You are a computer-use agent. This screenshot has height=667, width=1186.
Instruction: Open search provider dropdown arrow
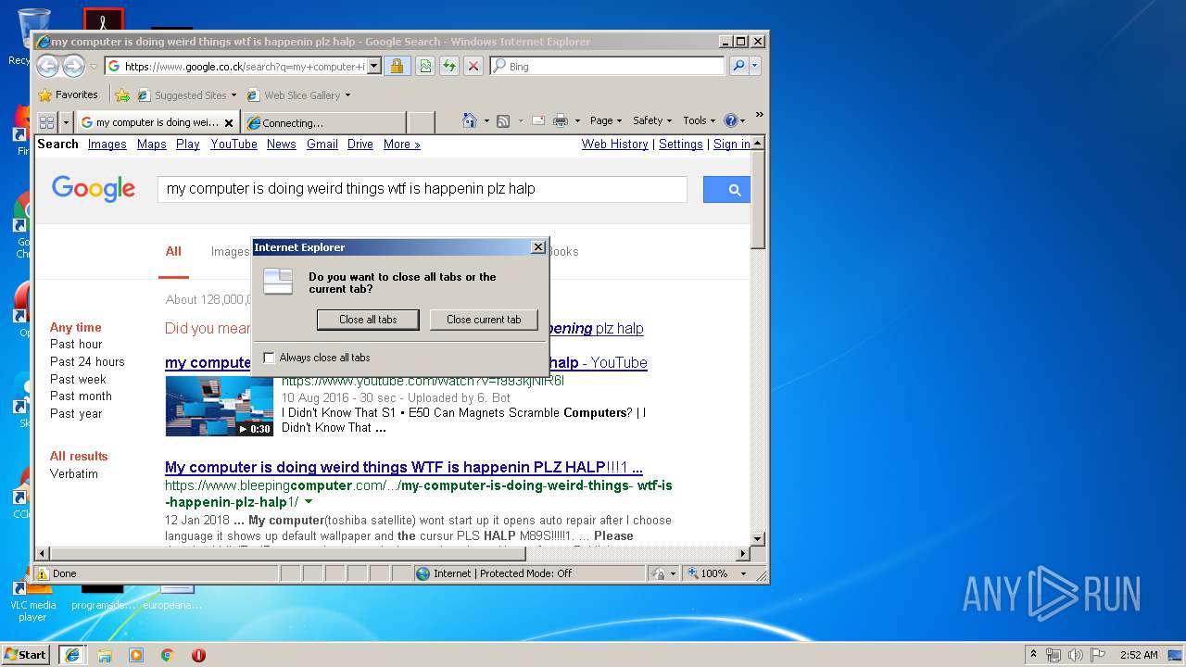pyautogui.click(x=755, y=66)
